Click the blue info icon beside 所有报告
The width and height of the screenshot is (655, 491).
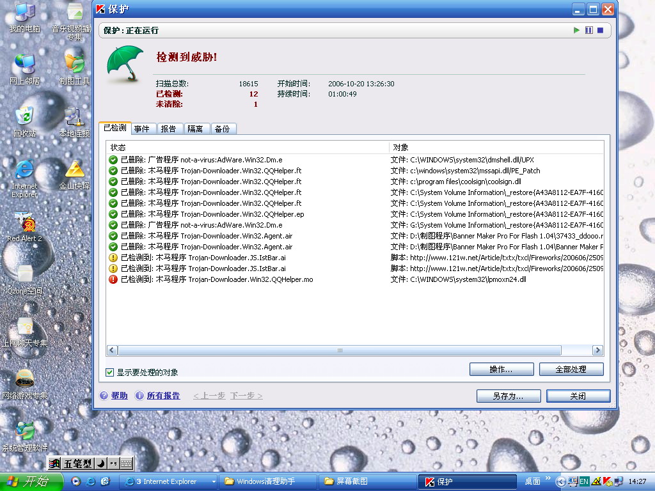tap(139, 395)
